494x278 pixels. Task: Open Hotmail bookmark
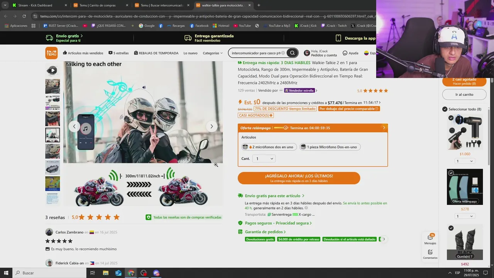click(x=221, y=26)
